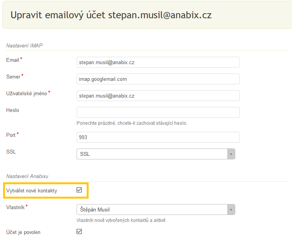Click the Email input field
The image size is (292, 241).
pyautogui.click(x=158, y=62)
